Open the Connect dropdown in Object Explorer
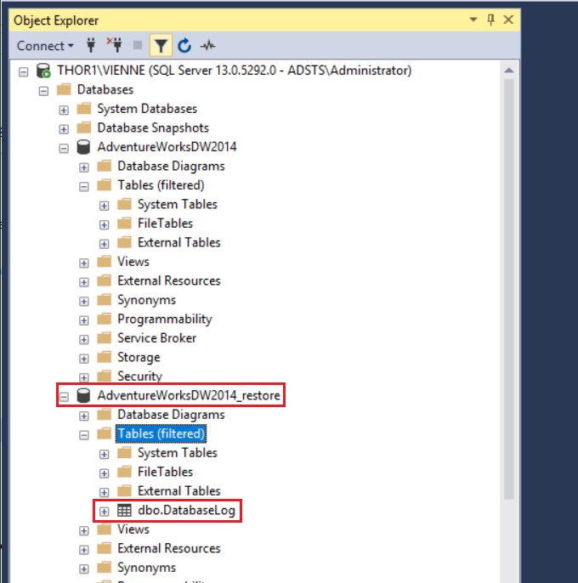Image resolution: width=578 pixels, height=583 pixels. click(x=45, y=46)
